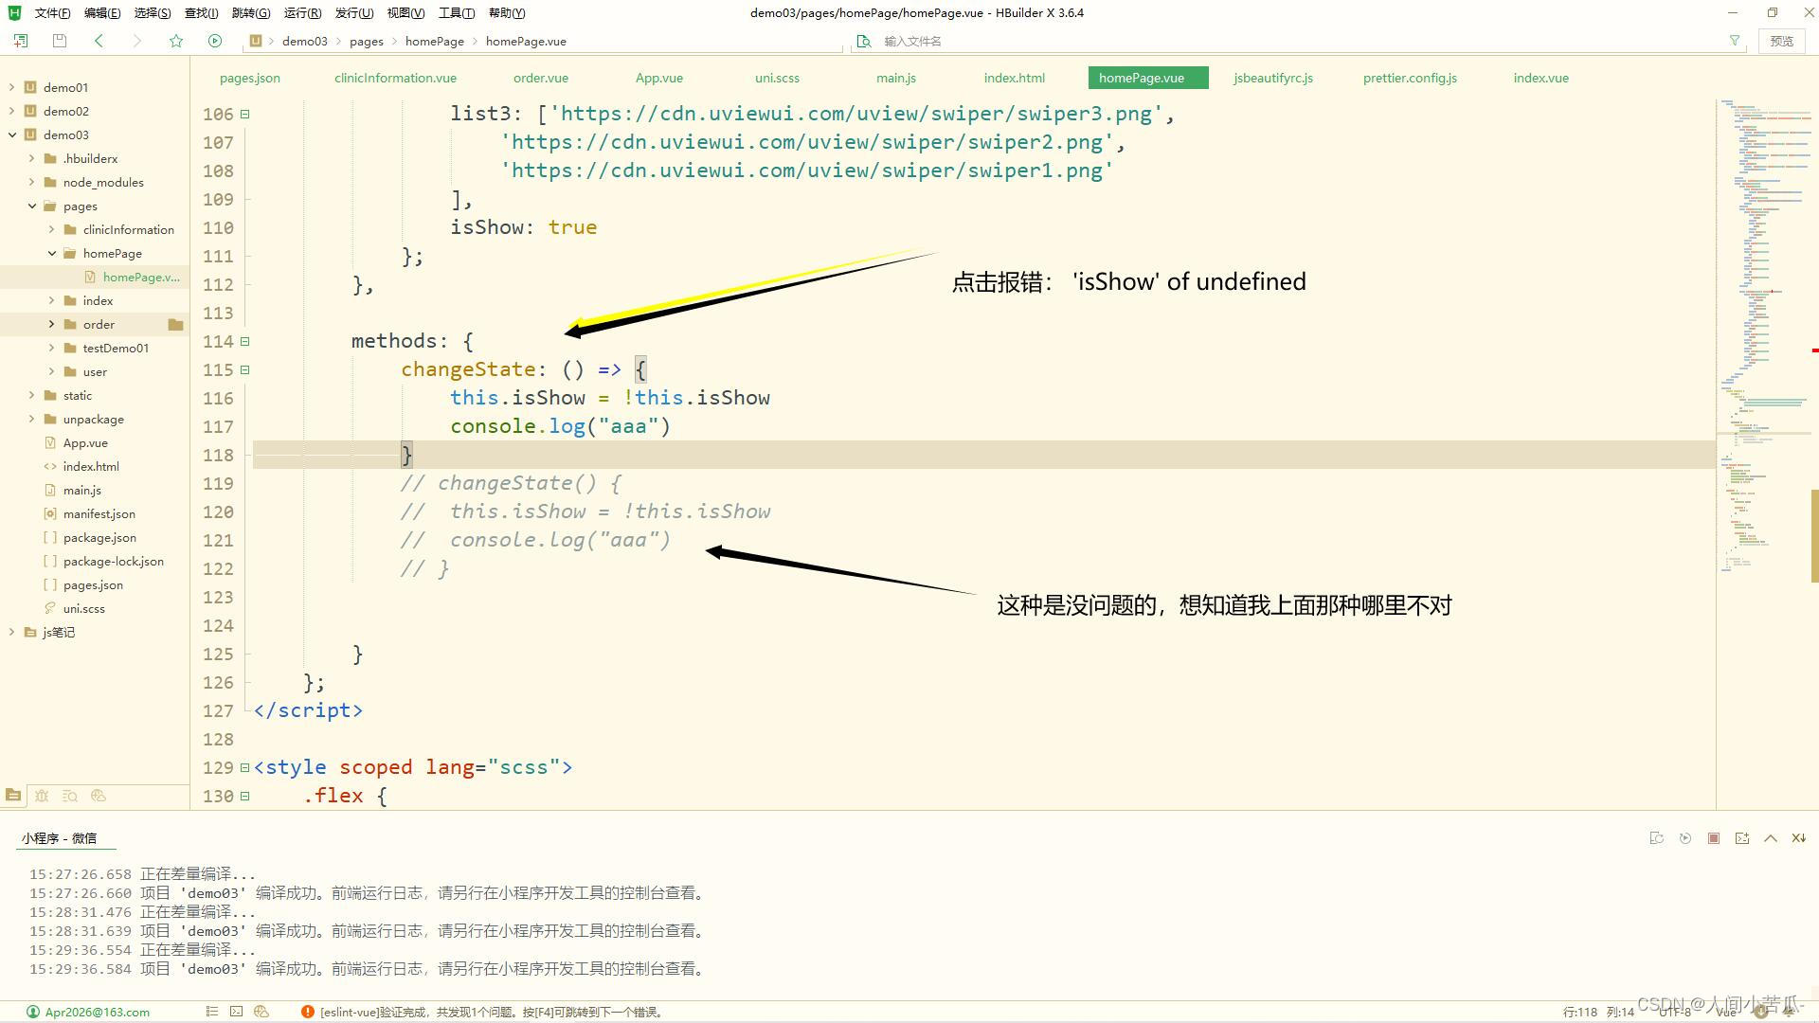This screenshot has height=1023, width=1819.
Task: Toggle code fold at line 106
Action: 244,114
